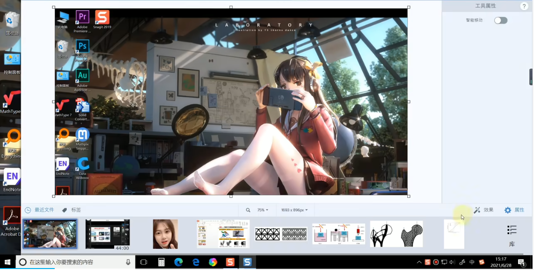Open the Adobe Acrobat desktop shortcut
Image resolution: width=534 pixels, height=270 pixels.
(x=12, y=222)
